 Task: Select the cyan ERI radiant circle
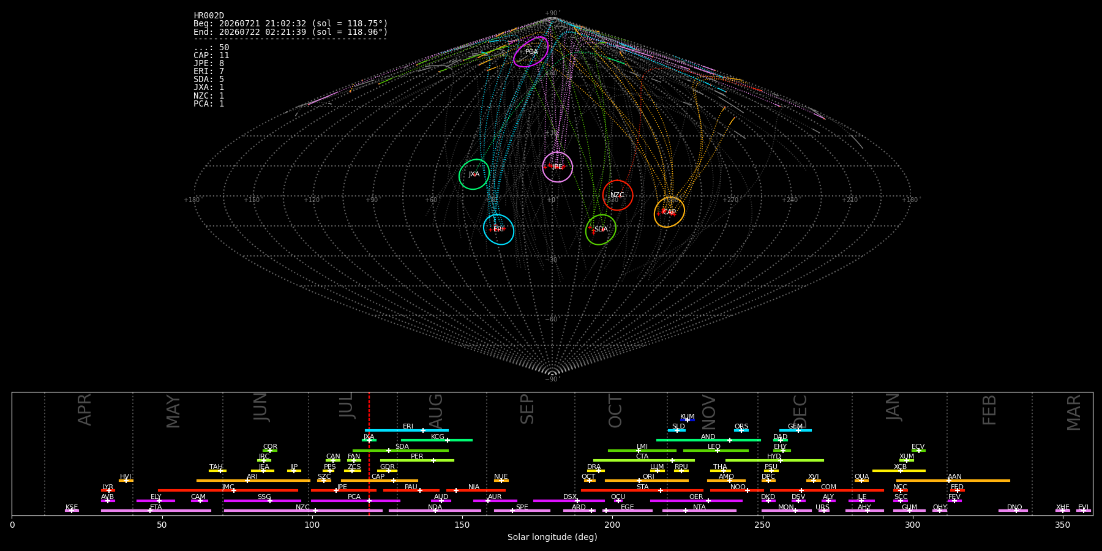pos(498,230)
